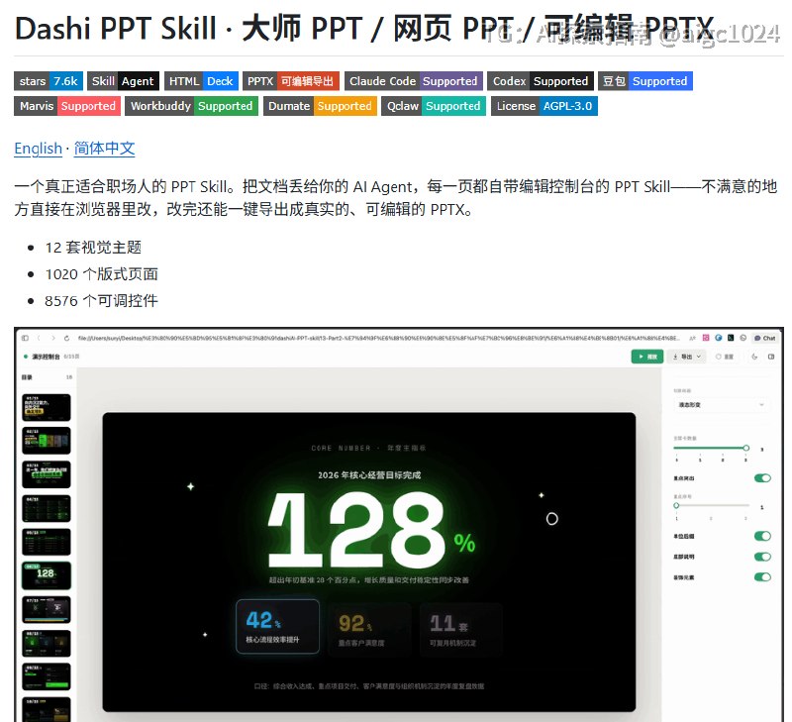792x722 pixels.
Task: Select the slide 05 thumbnail in 目录
Action: tap(46, 542)
